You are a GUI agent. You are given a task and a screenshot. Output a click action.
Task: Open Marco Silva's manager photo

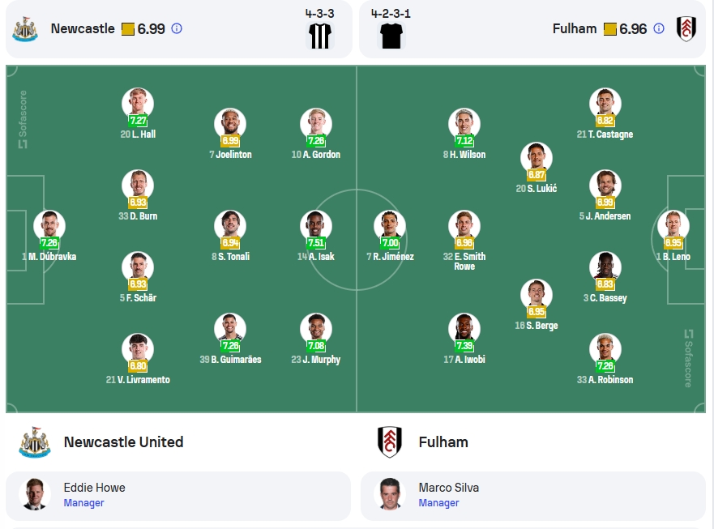[390, 494]
